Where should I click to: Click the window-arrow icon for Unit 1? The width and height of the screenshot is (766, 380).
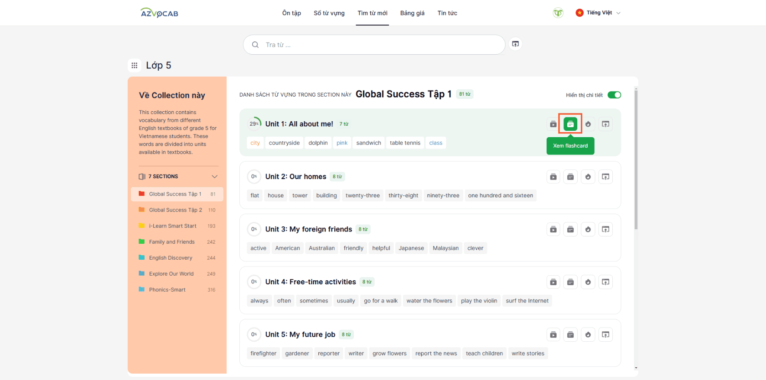(606, 124)
